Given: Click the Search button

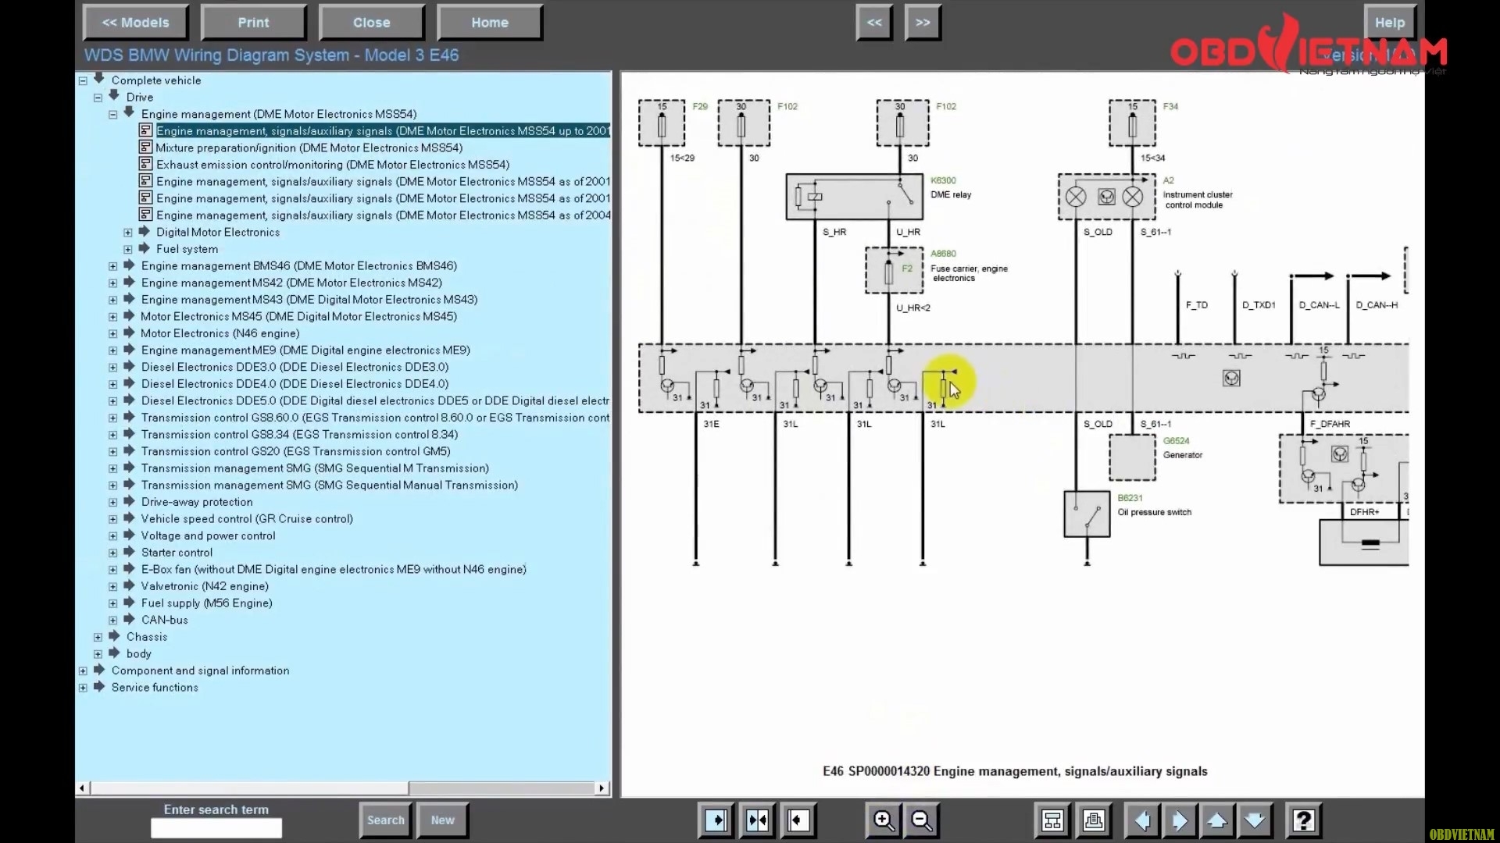Looking at the screenshot, I should click(386, 820).
